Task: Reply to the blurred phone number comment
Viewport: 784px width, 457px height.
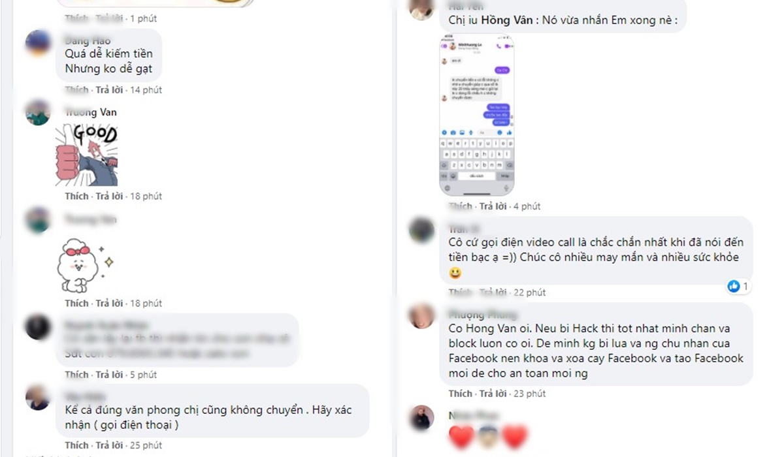Action: tap(109, 375)
